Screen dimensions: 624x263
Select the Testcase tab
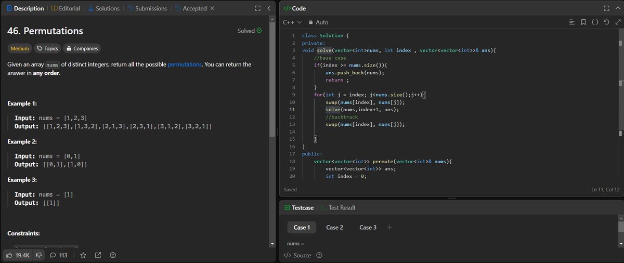coord(299,207)
